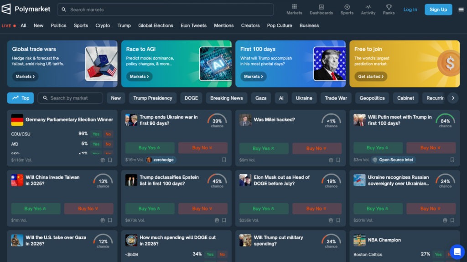Click the 39% chance gauge
467x262 pixels.
(217, 121)
